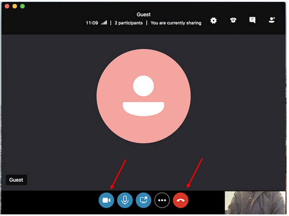Viewport: 289px width, 216px height.
Task: Click the self-view camera thumbnail
Action: (x=255, y=203)
